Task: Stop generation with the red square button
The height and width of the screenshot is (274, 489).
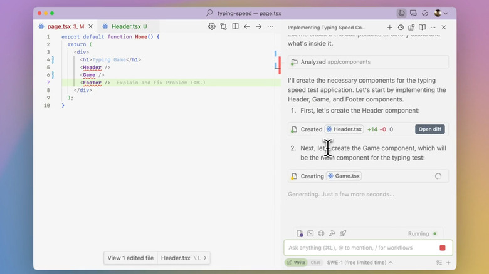Action: (x=443, y=248)
